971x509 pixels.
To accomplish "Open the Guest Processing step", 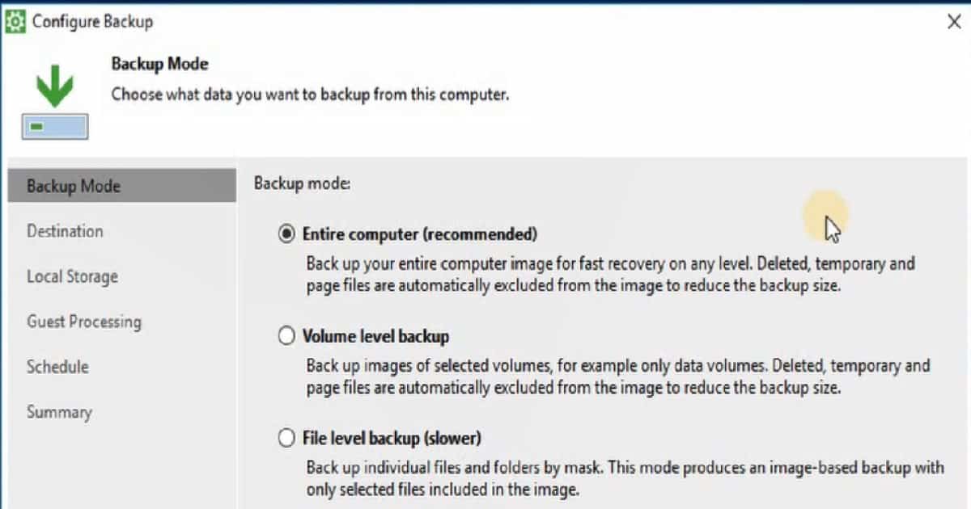I will click(84, 322).
